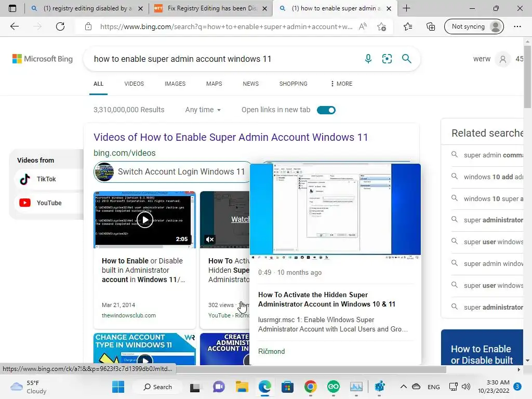
Task: Switch to MAPS results tab
Action: (214, 84)
